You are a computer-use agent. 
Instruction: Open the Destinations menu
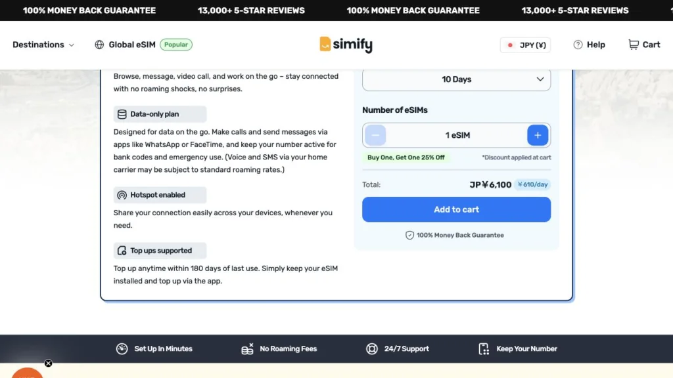tap(43, 45)
